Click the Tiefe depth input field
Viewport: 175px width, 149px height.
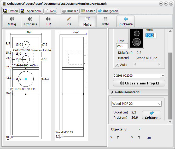[122, 46]
